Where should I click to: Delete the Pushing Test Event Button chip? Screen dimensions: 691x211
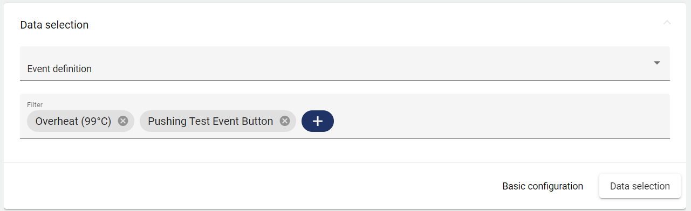click(x=285, y=121)
